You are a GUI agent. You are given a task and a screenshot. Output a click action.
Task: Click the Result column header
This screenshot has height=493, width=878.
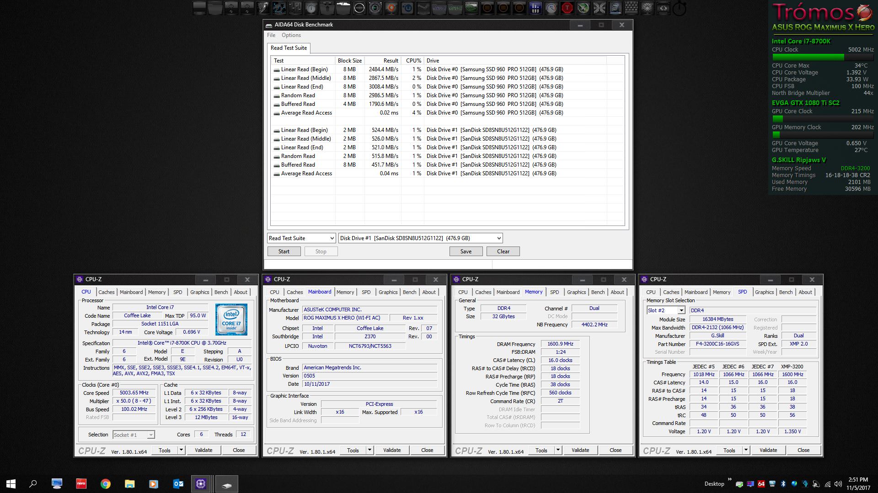(x=383, y=61)
